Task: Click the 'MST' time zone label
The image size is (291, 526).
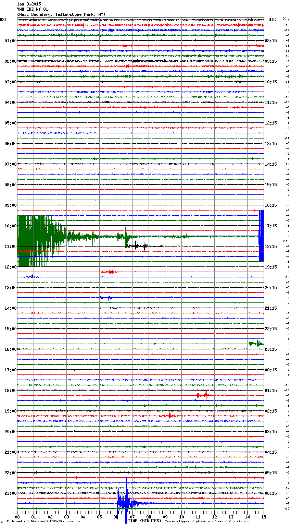Action: click(3, 20)
